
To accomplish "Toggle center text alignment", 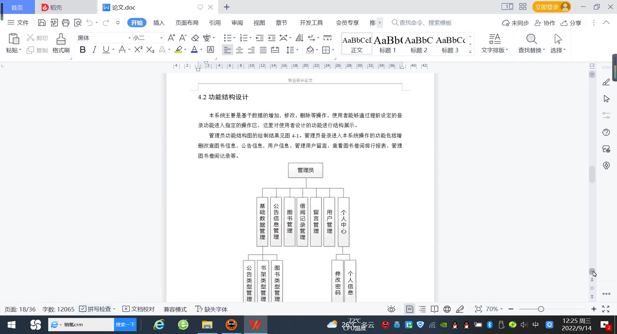I will (x=239, y=50).
